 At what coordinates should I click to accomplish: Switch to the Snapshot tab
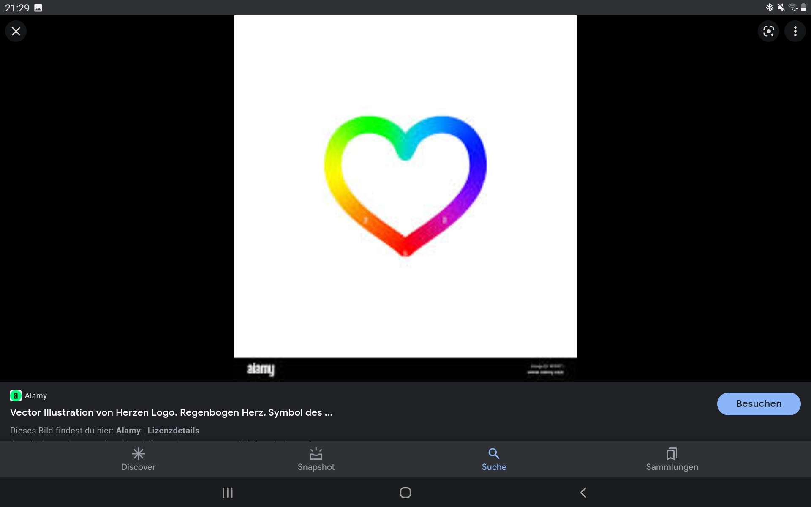(x=316, y=460)
